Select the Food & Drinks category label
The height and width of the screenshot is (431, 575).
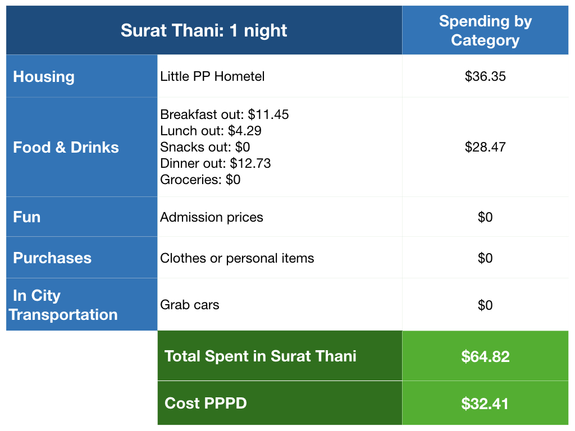(66, 147)
